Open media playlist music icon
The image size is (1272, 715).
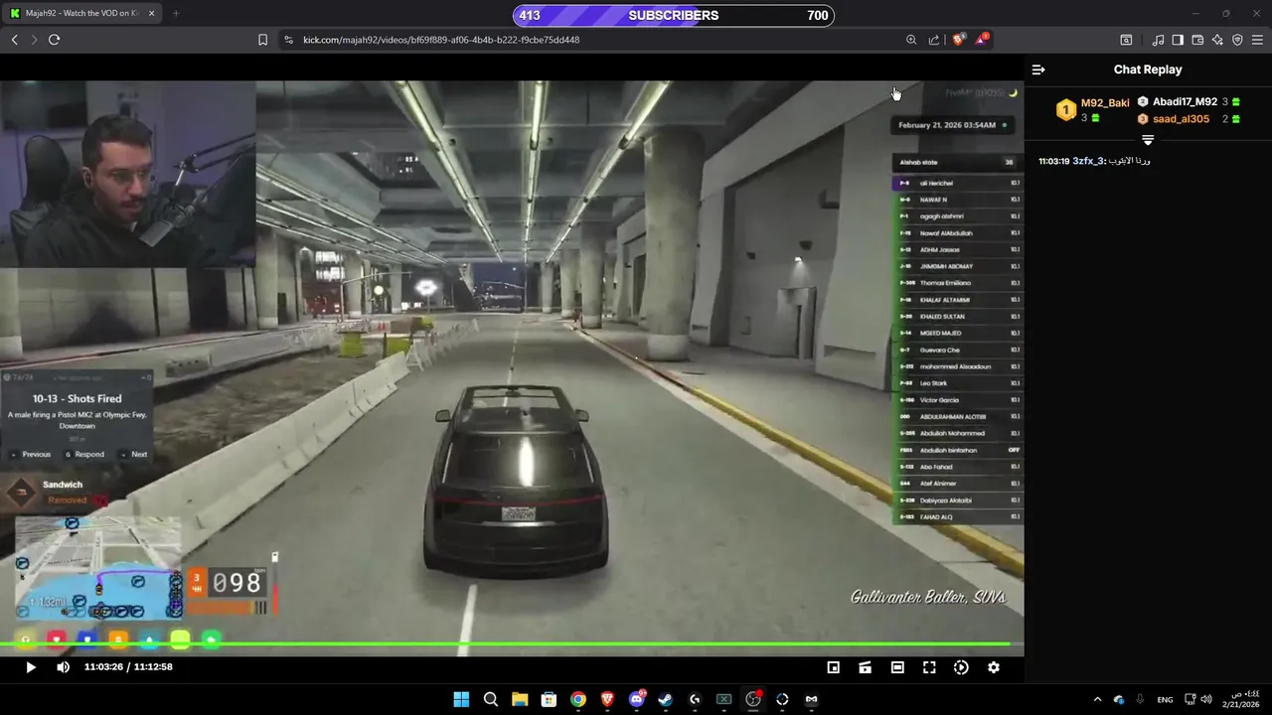[x=1158, y=40]
